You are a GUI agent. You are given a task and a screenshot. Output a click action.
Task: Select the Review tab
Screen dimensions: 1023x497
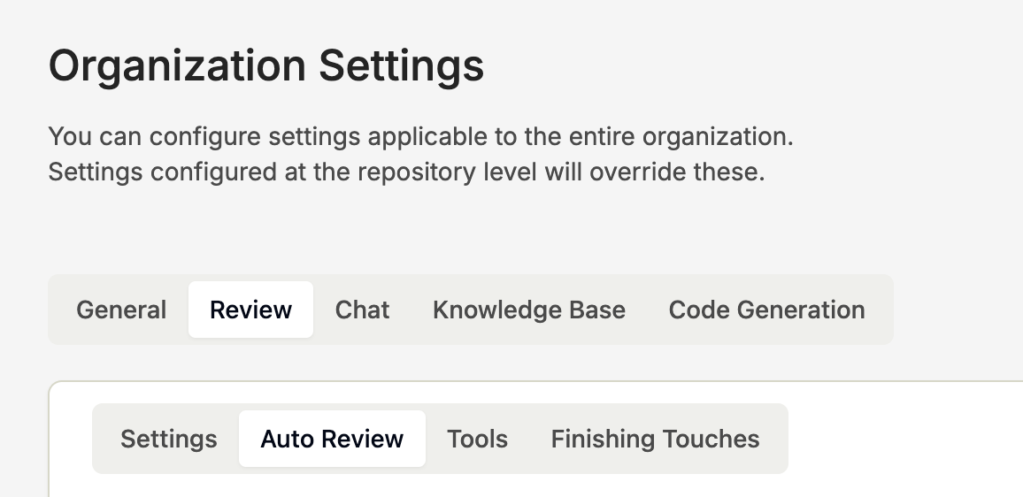pyautogui.click(x=250, y=310)
